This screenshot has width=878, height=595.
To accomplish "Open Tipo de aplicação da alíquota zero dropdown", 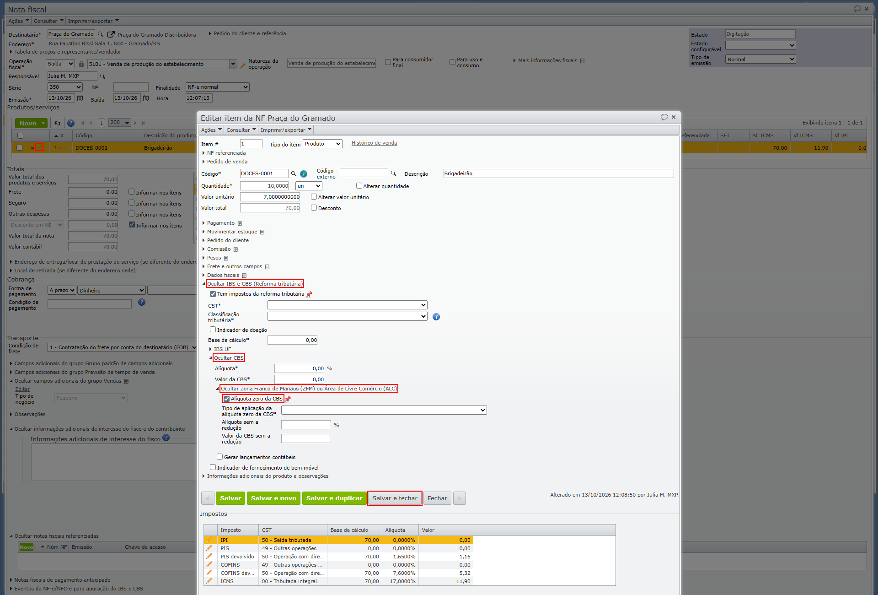I will pyautogui.click(x=384, y=410).
